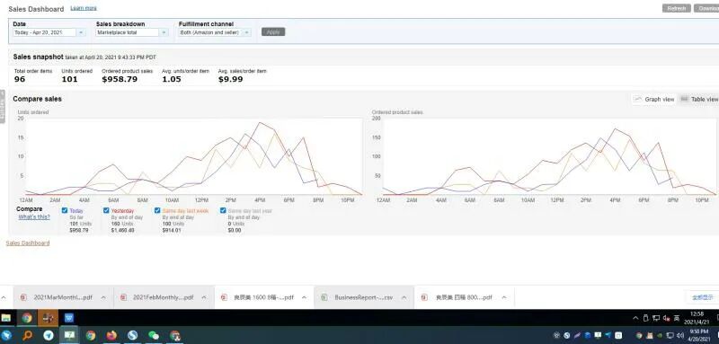Open the orange magnifier search icon
The image size is (719, 344).
pos(28,336)
